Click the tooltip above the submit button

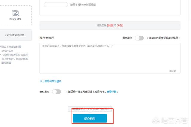(x=90, y=109)
